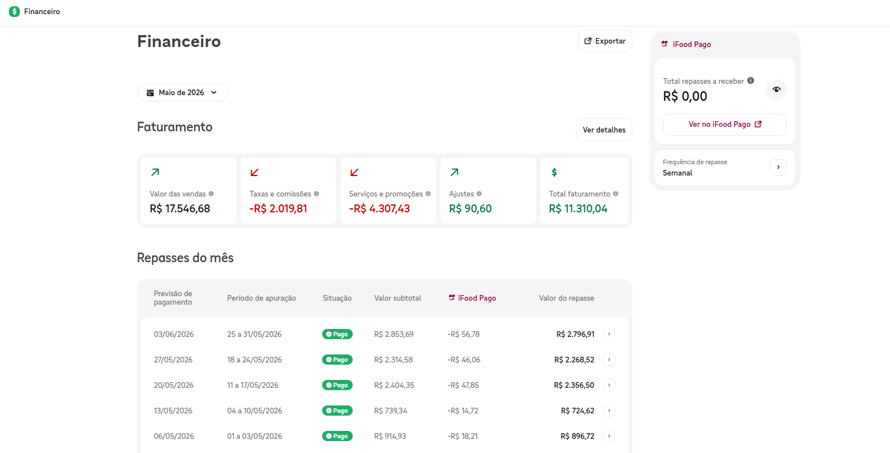This screenshot has height=453, width=890.
Task: Expand the repasse row dated 27/05/2026
Action: pyautogui.click(x=609, y=360)
